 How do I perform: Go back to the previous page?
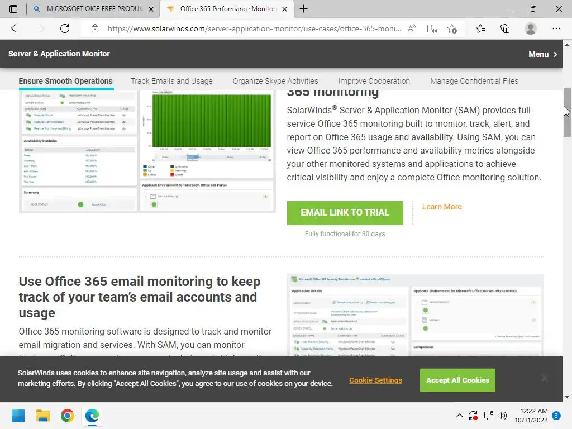point(16,28)
